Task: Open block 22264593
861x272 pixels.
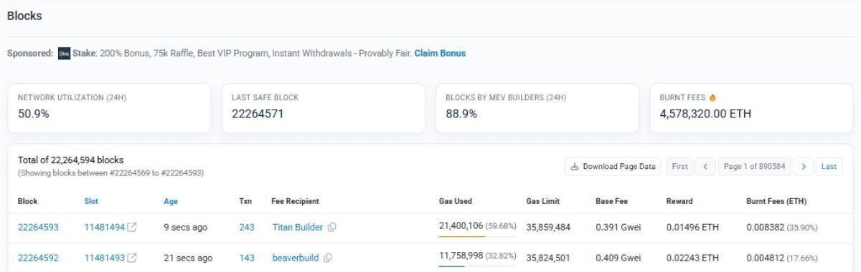Action: pyautogui.click(x=38, y=228)
